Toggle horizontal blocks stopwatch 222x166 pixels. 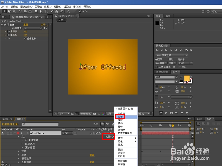point(9,32)
